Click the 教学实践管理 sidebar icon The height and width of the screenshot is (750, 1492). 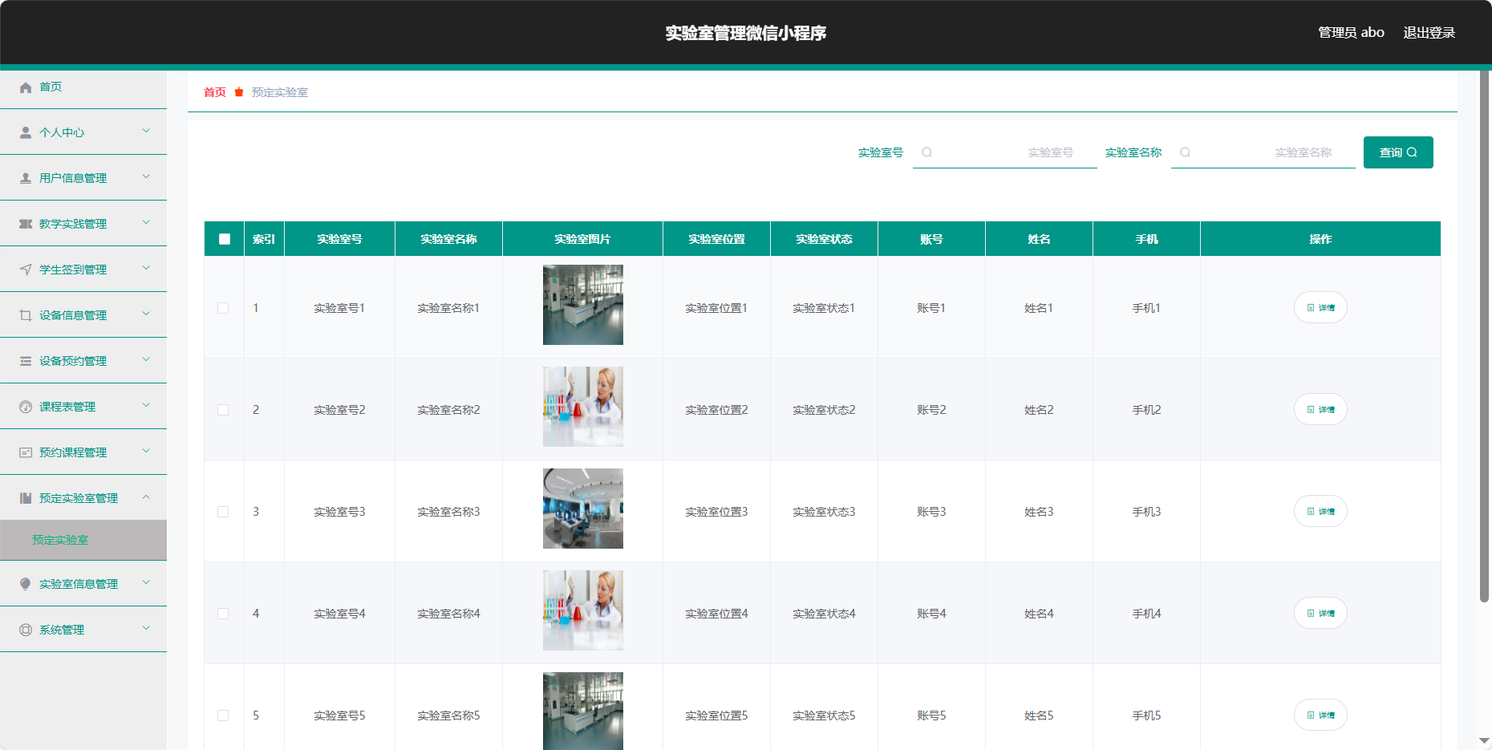point(26,224)
